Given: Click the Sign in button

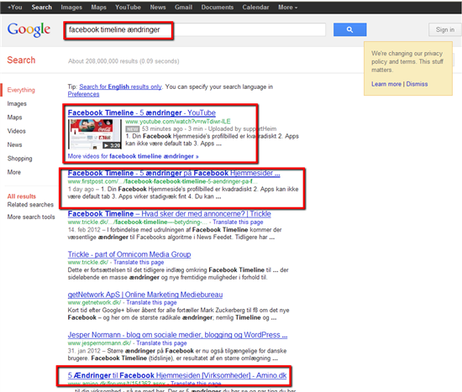Looking at the screenshot, I should pos(445,29).
